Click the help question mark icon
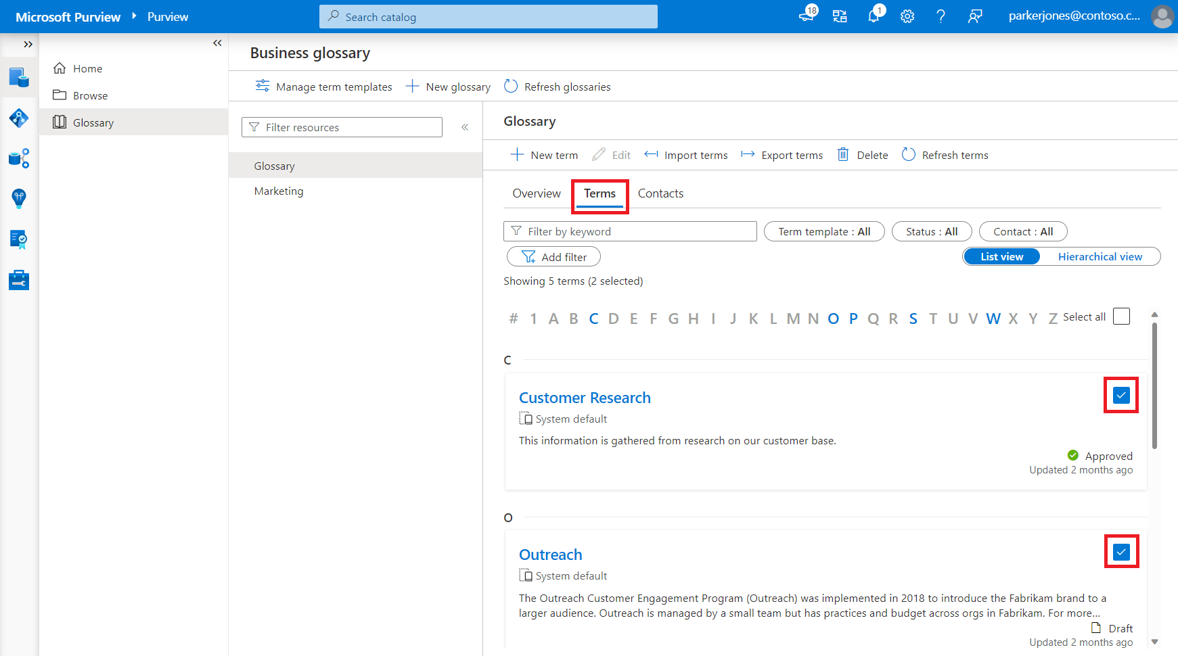The width and height of the screenshot is (1178, 656). pyautogui.click(x=941, y=16)
